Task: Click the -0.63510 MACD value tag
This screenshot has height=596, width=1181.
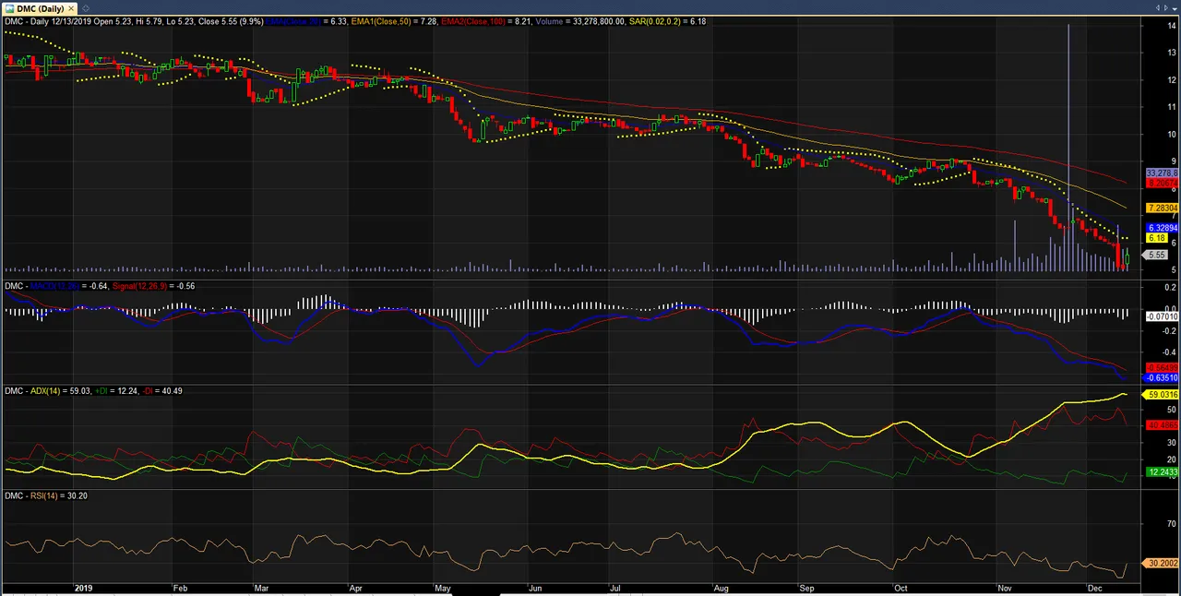Action: pyautogui.click(x=1162, y=377)
